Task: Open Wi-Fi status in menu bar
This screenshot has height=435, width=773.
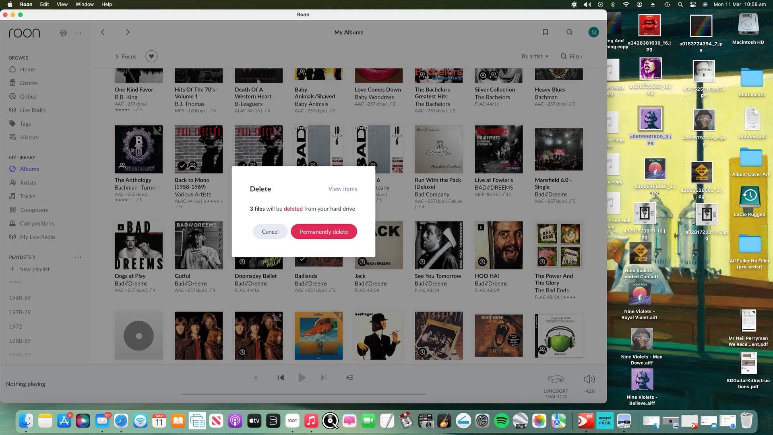Action: (x=626, y=4)
